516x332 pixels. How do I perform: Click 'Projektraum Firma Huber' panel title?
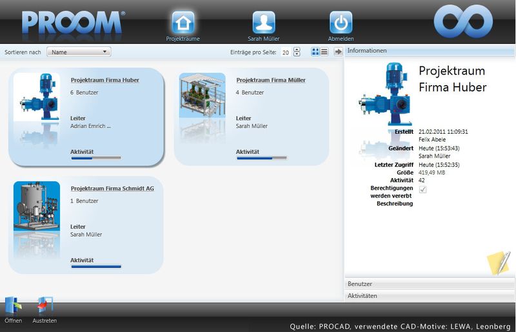point(453,78)
